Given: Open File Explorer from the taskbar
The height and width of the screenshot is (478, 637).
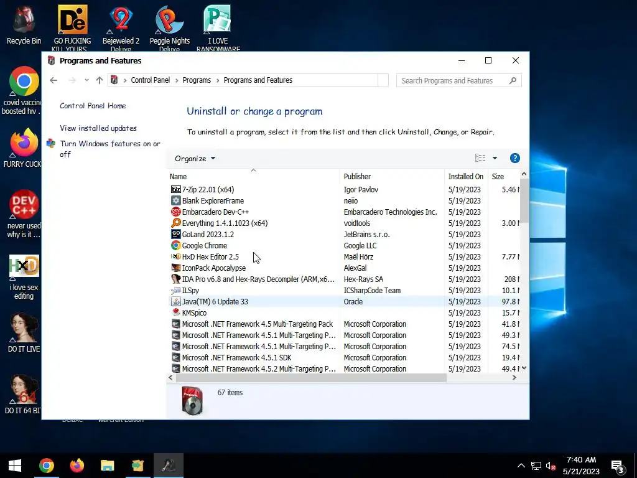Looking at the screenshot, I should click(x=107, y=466).
